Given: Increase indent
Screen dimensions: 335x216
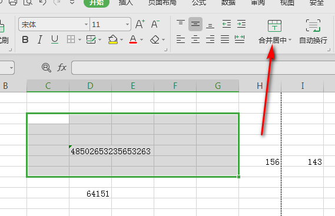Looking at the screenshot, I should pos(241,24).
